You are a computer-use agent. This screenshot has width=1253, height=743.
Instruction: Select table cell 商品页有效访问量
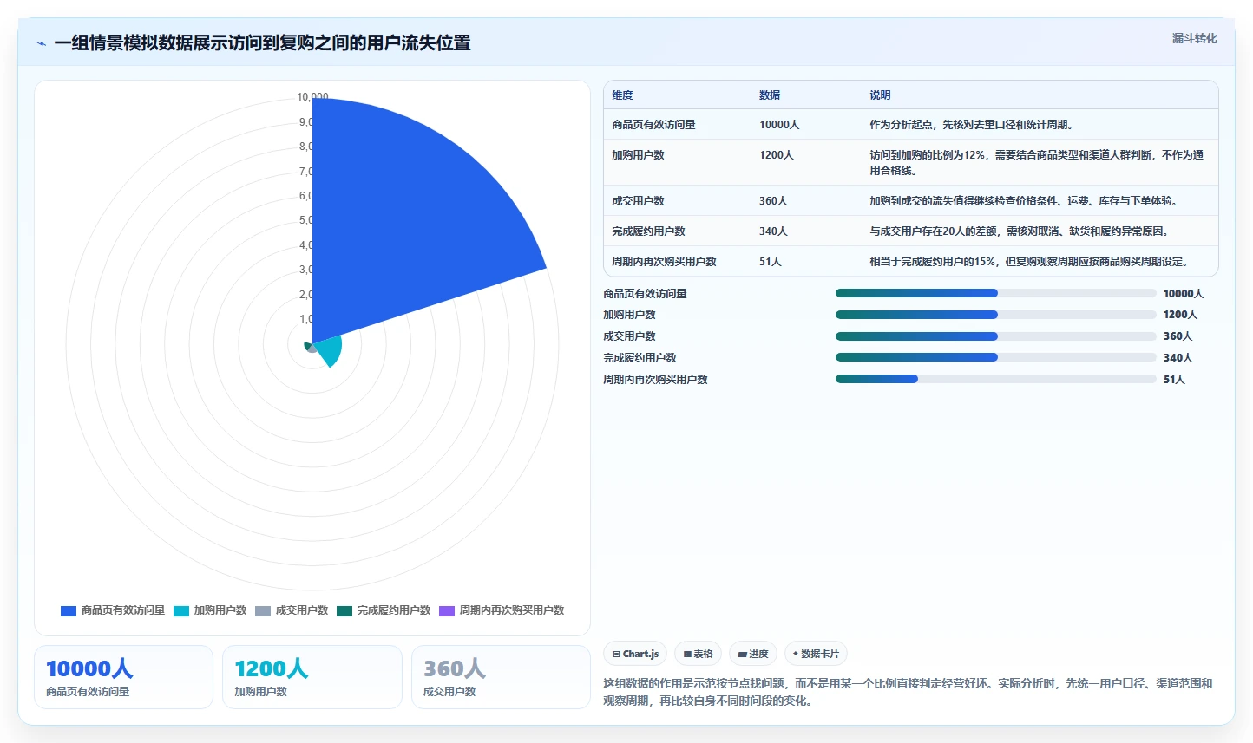(x=653, y=125)
